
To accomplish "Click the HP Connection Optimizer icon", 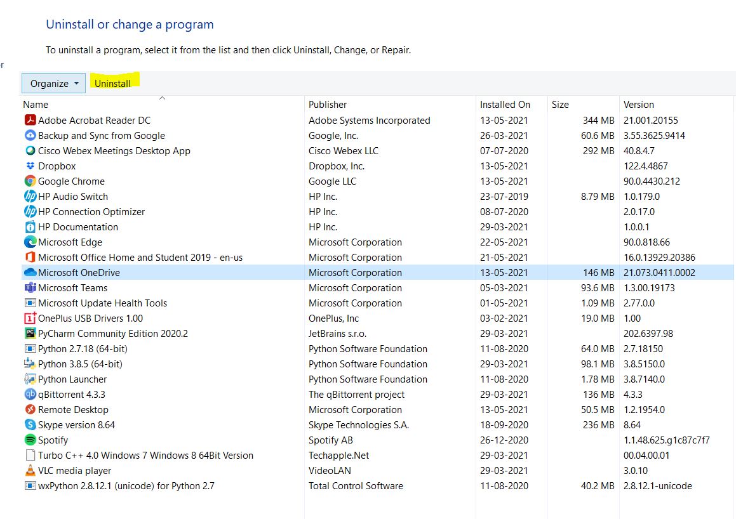I will click(x=30, y=211).
